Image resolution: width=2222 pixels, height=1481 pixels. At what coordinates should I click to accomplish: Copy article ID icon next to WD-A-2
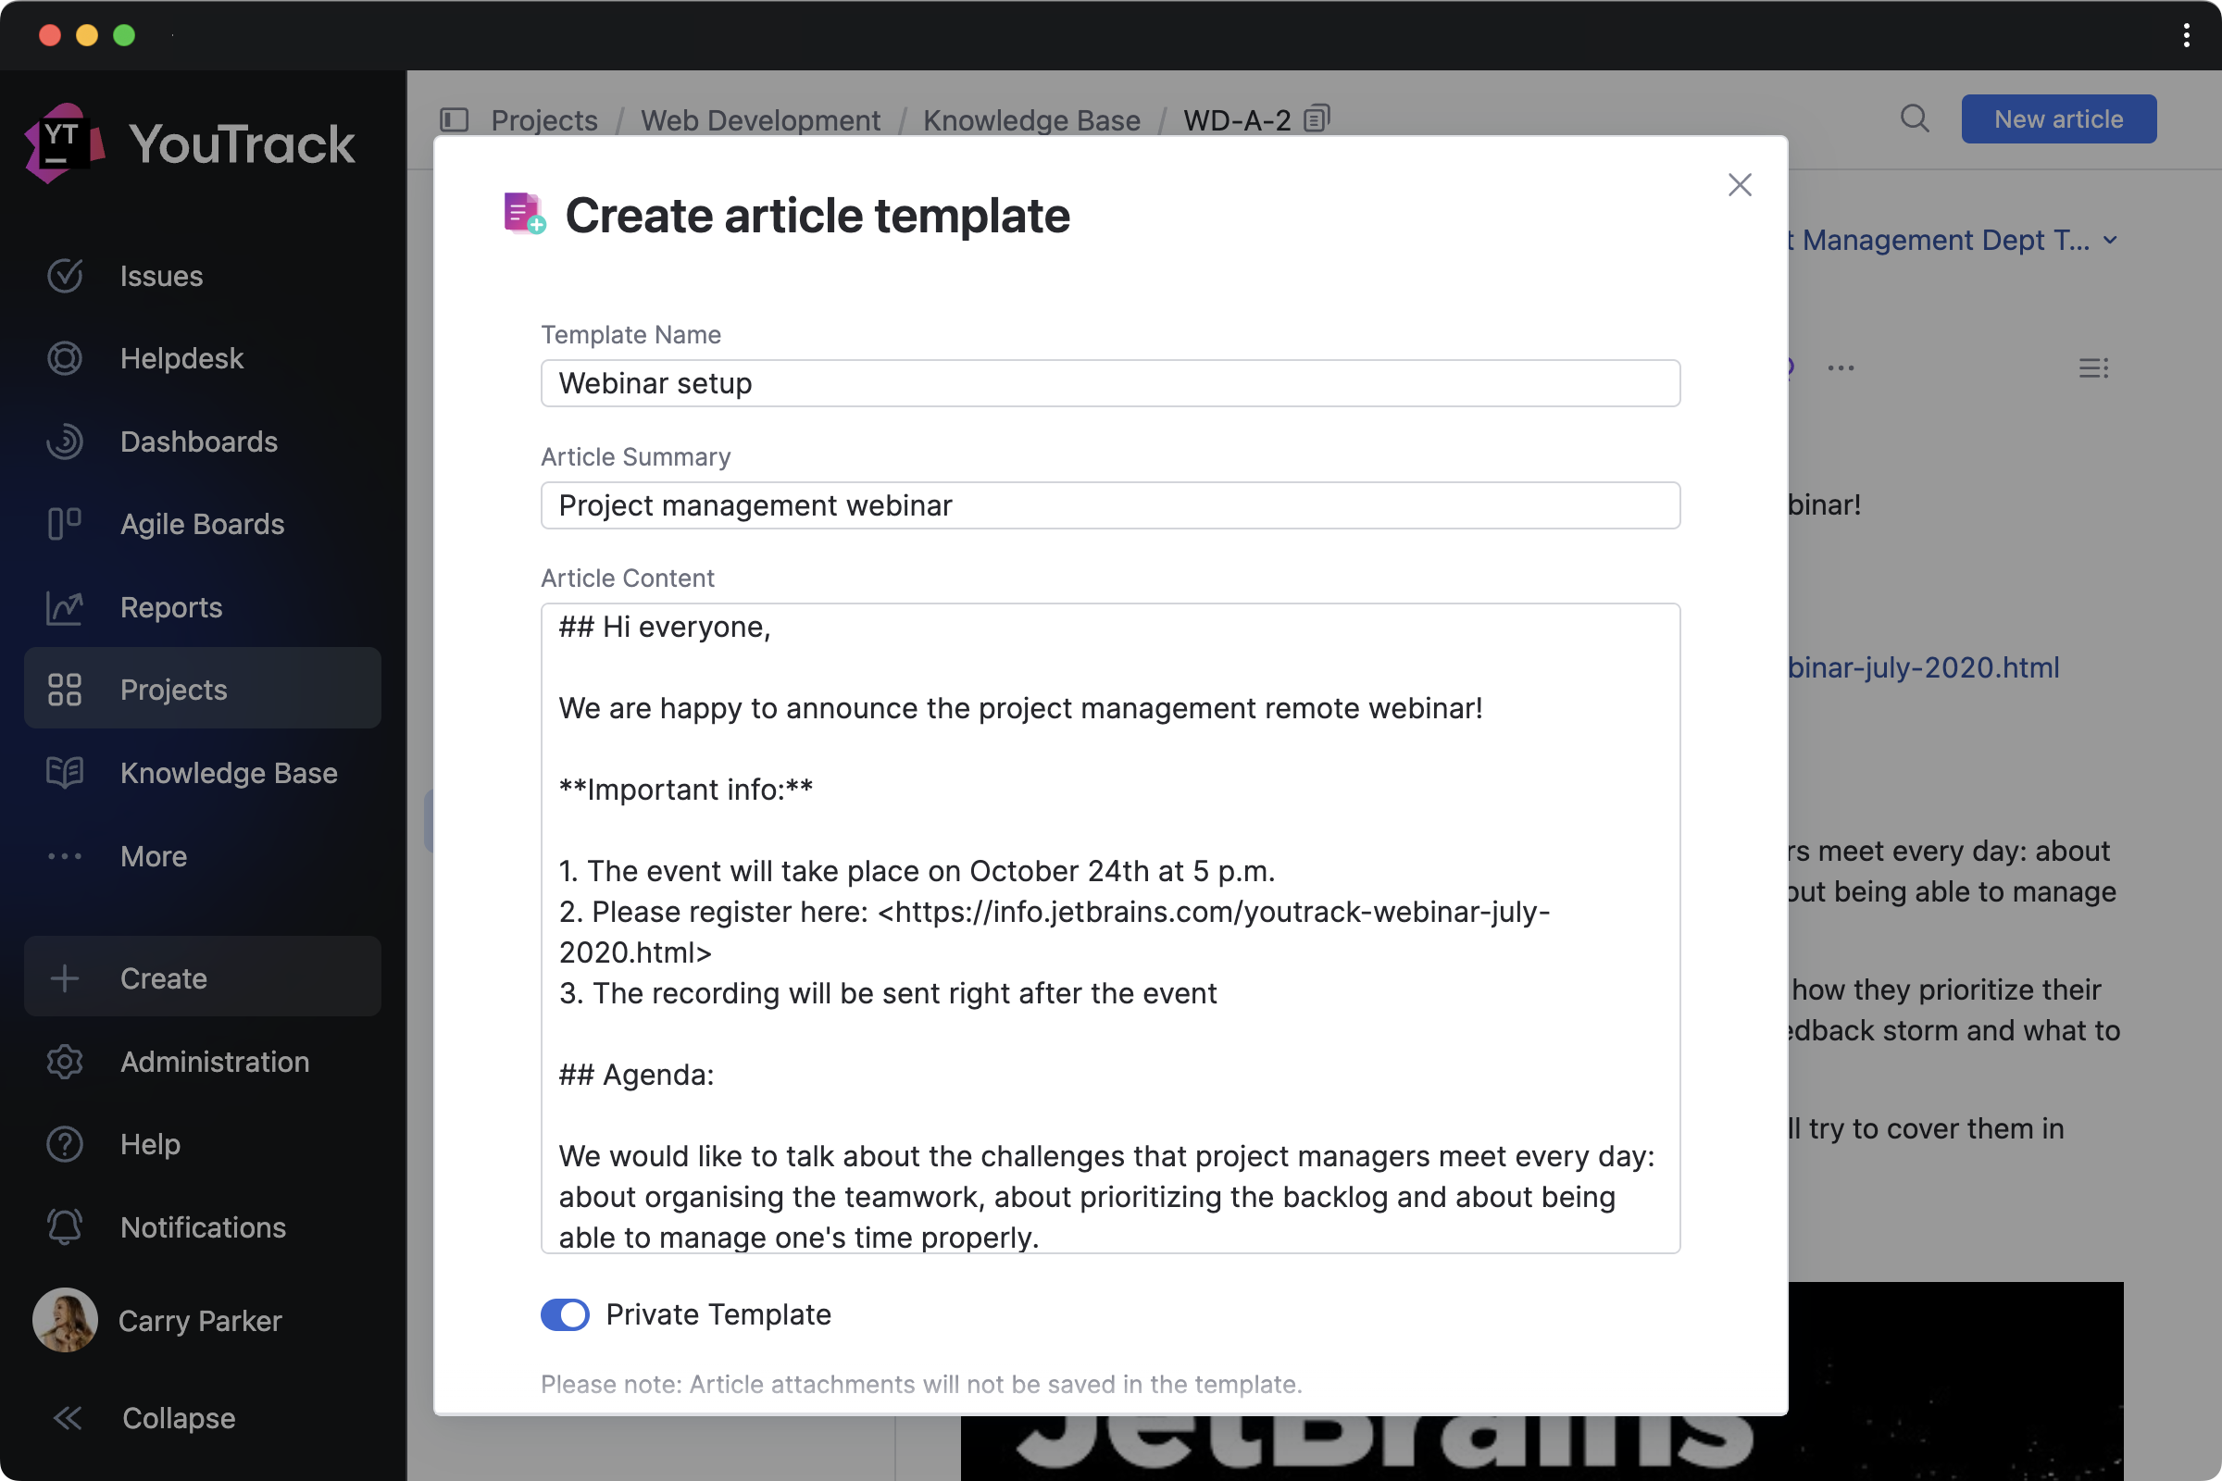click(1316, 119)
